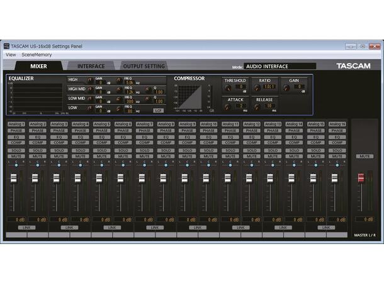This screenshot has width=384, height=283.
Task: Toggle the LCF low-cut filter button
Action: click(x=158, y=110)
